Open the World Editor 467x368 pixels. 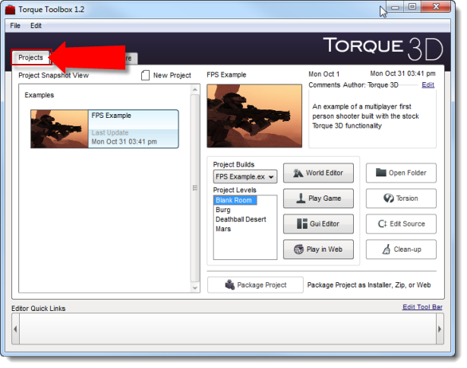coord(318,173)
